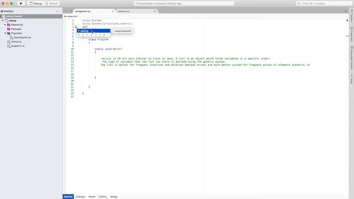Click the Solution pad header icon
This screenshot has height=199, width=354.
click(2, 11)
